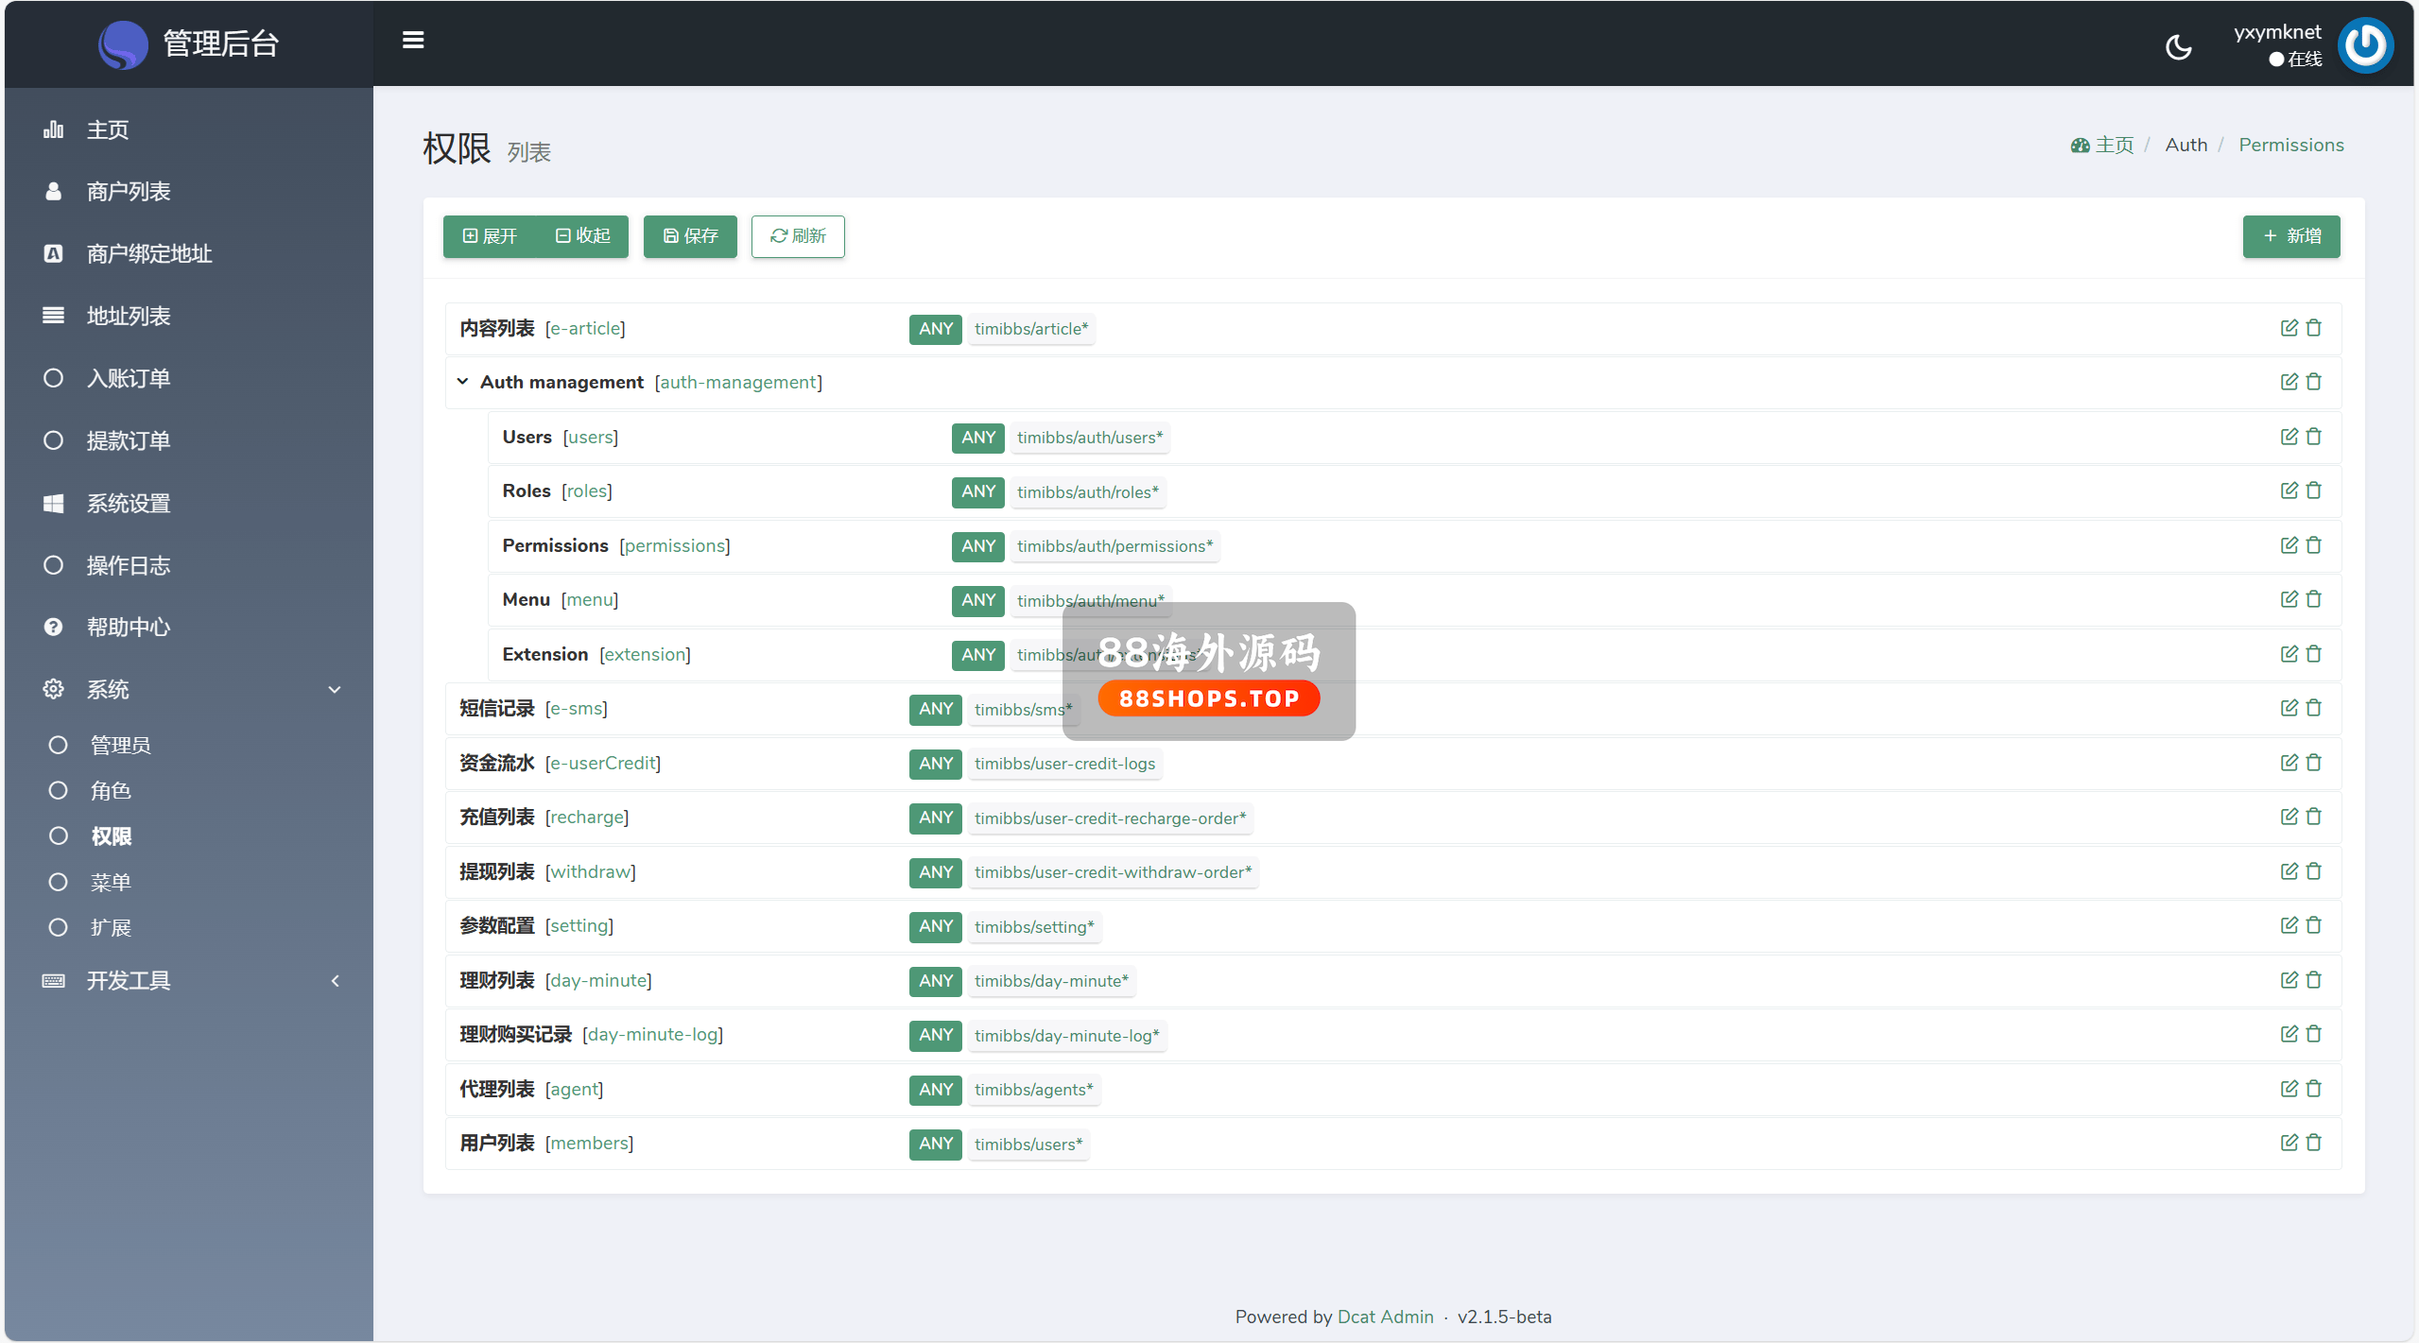Delete the Roles permission via its trash icon

2313,491
